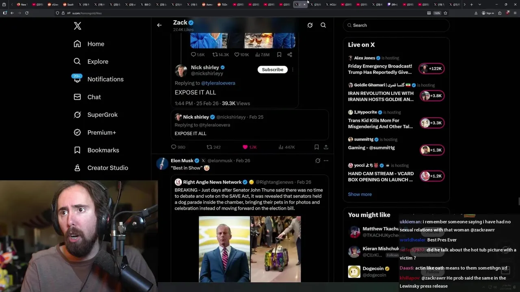520x292 pixels.
Task: Subscribe to Nick shirley
Action: [x=273, y=70]
